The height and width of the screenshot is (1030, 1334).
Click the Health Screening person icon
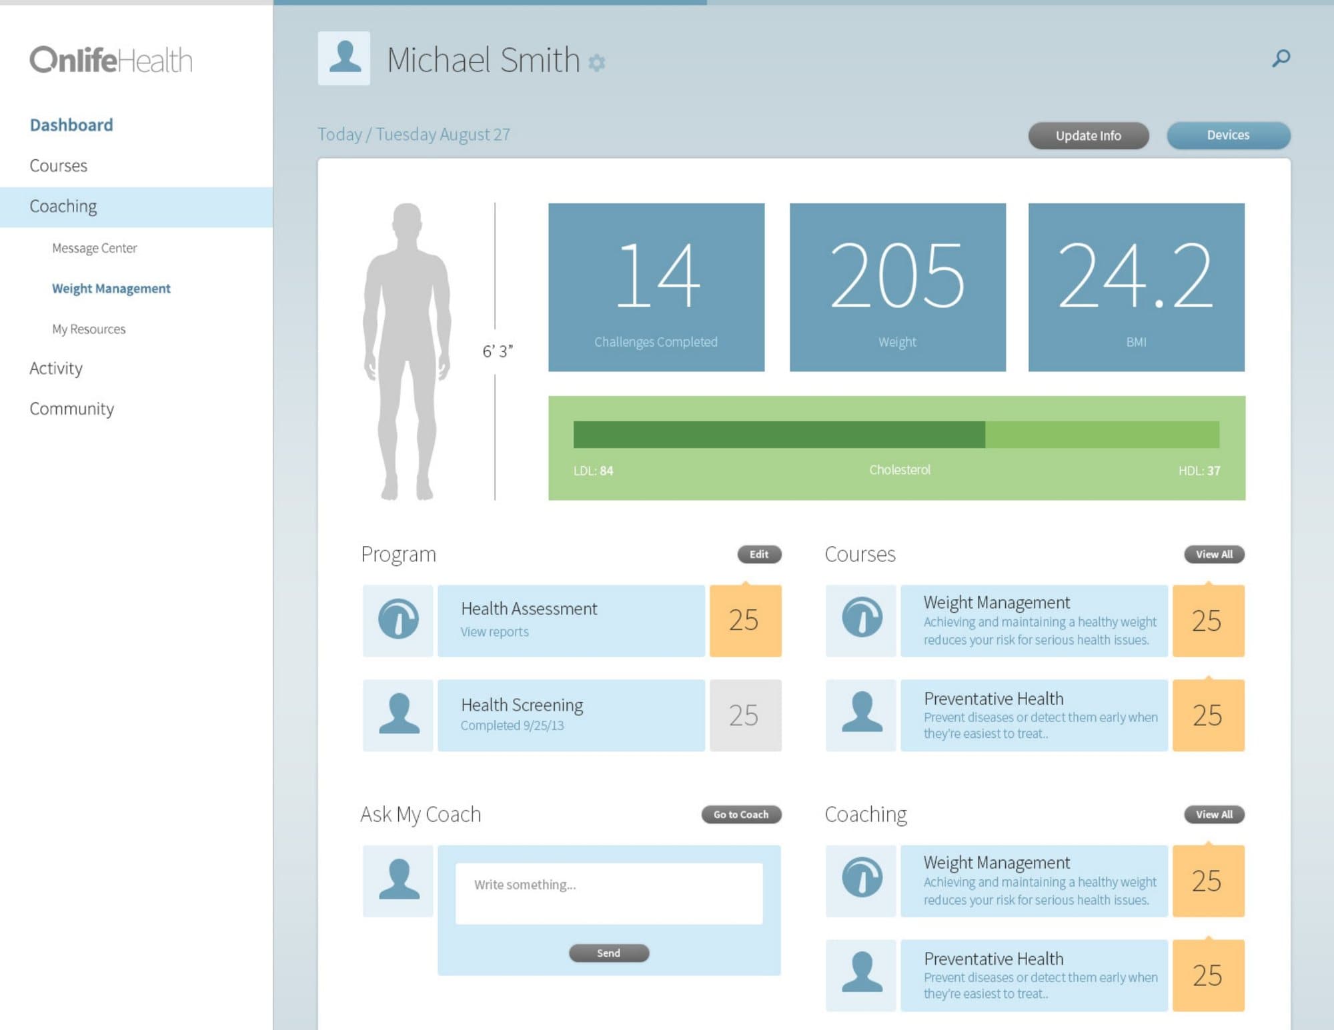(398, 715)
